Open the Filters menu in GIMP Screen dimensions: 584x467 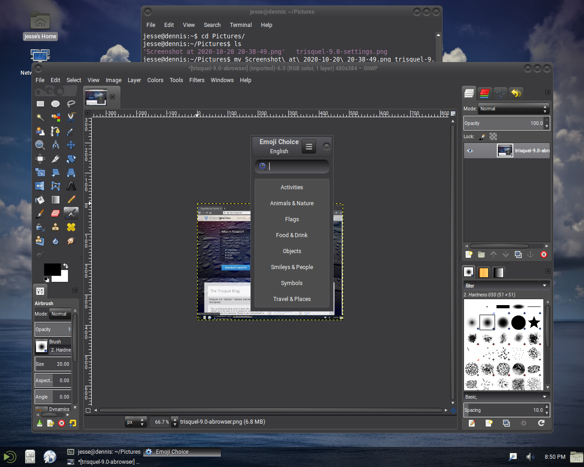[x=197, y=80]
